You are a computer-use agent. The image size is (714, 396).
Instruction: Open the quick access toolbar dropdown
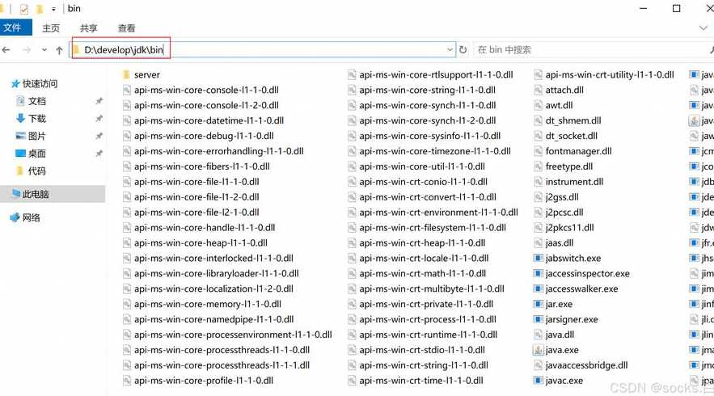tap(53, 9)
